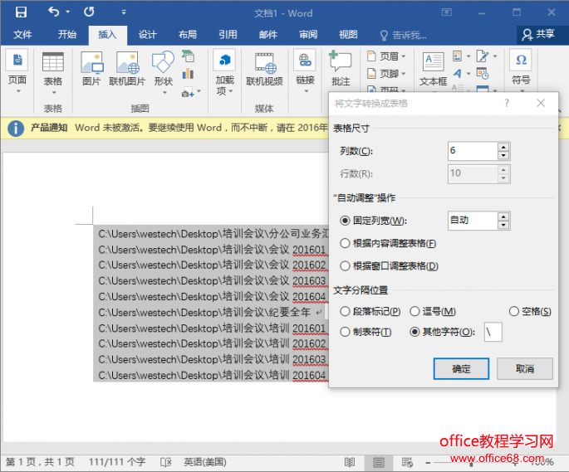Choose 逗号 as separator
This screenshot has height=472, width=569.
pos(433,311)
